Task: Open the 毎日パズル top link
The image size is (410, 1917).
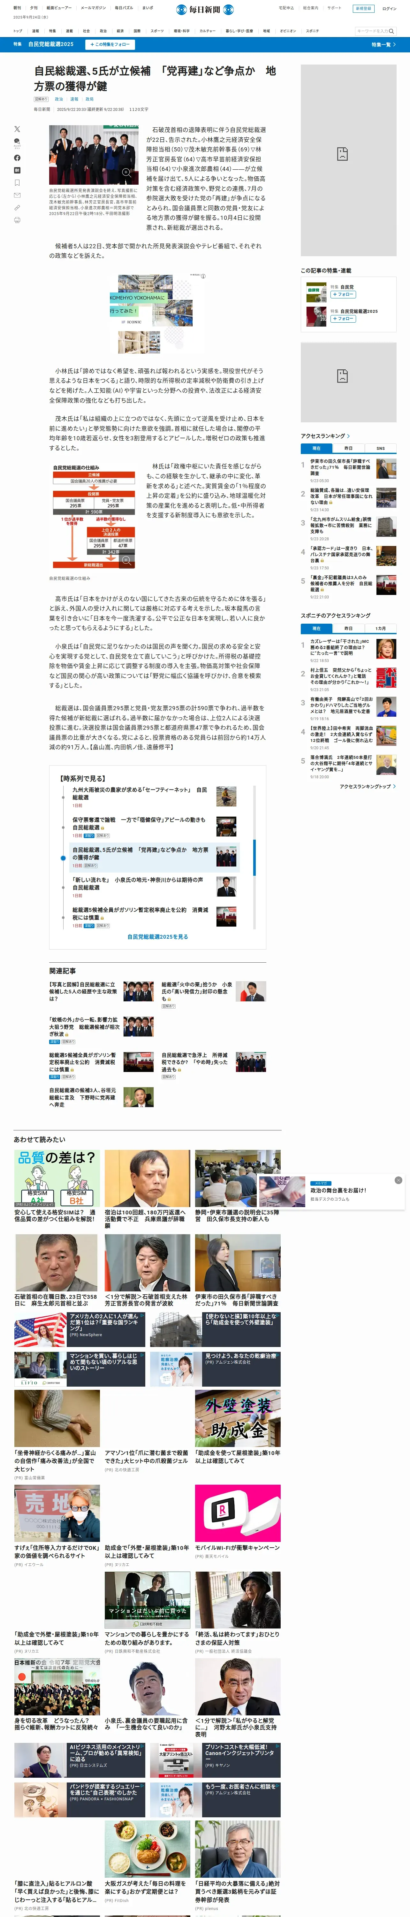Action: point(124,8)
